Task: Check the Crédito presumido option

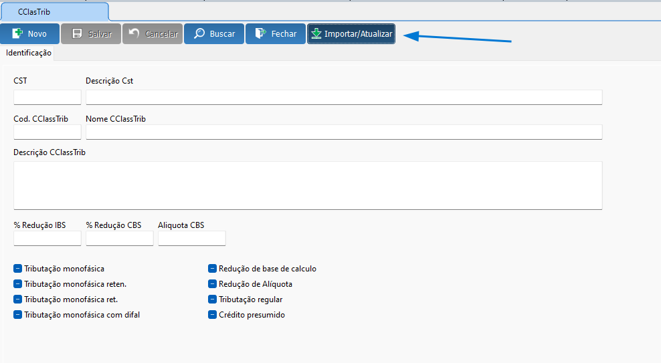Action: click(x=213, y=315)
